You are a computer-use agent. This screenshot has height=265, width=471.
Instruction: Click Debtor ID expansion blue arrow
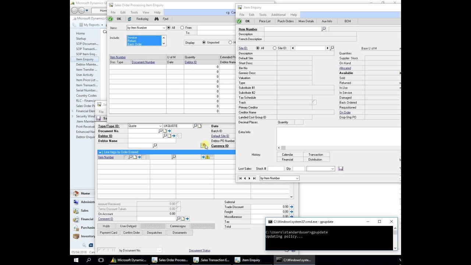coord(174,136)
